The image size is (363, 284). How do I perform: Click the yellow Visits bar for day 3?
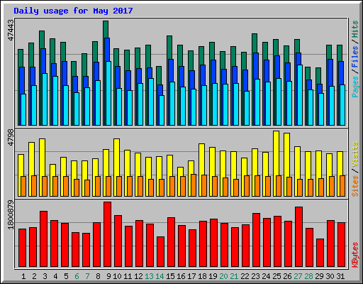pyautogui.click(x=42, y=168)
